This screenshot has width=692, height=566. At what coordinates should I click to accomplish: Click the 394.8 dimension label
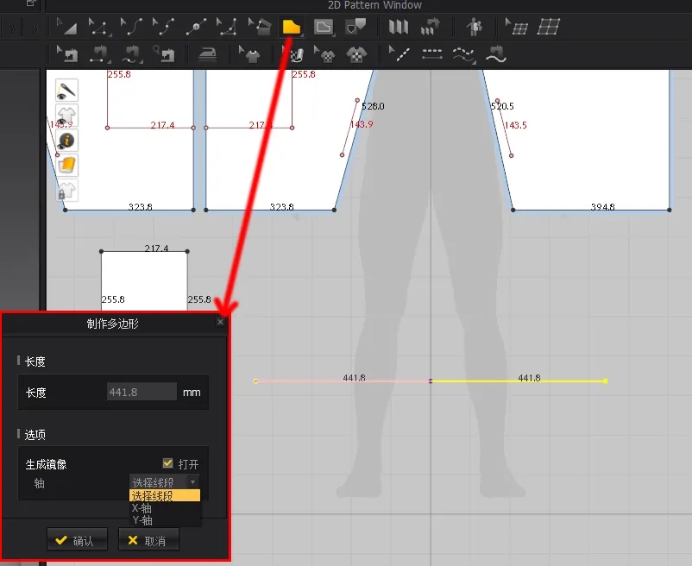602,206
